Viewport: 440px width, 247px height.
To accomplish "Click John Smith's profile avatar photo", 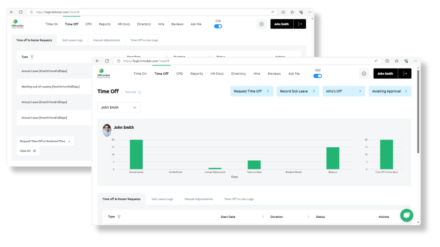I will pyautogui.click(x=107, y=130).
